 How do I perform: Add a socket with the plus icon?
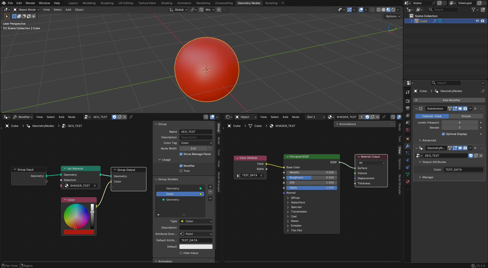click(210, 187)
